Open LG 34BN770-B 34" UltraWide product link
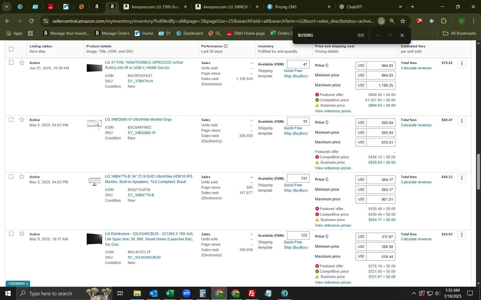This screenshot has height=300, width=481. (x=149, y=179)
